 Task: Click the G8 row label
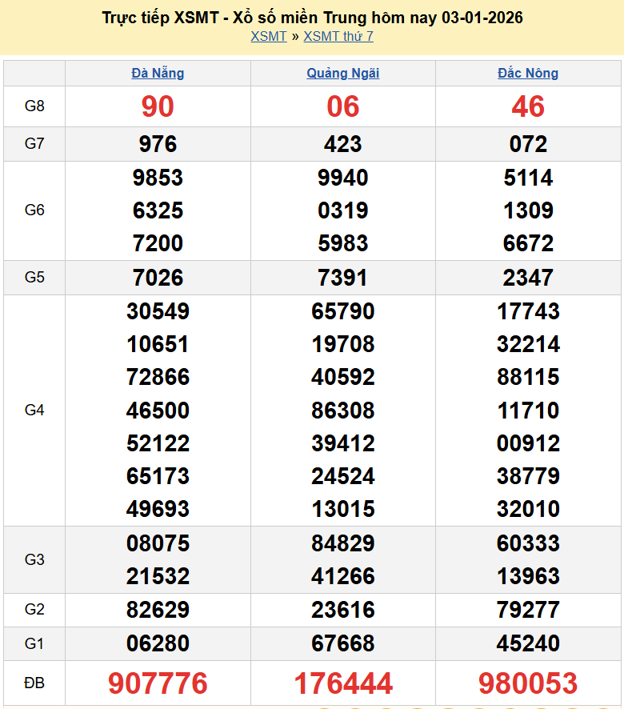pos(34,106)
